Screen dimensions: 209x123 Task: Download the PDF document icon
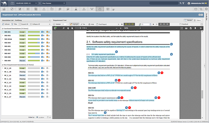(191, 28)
